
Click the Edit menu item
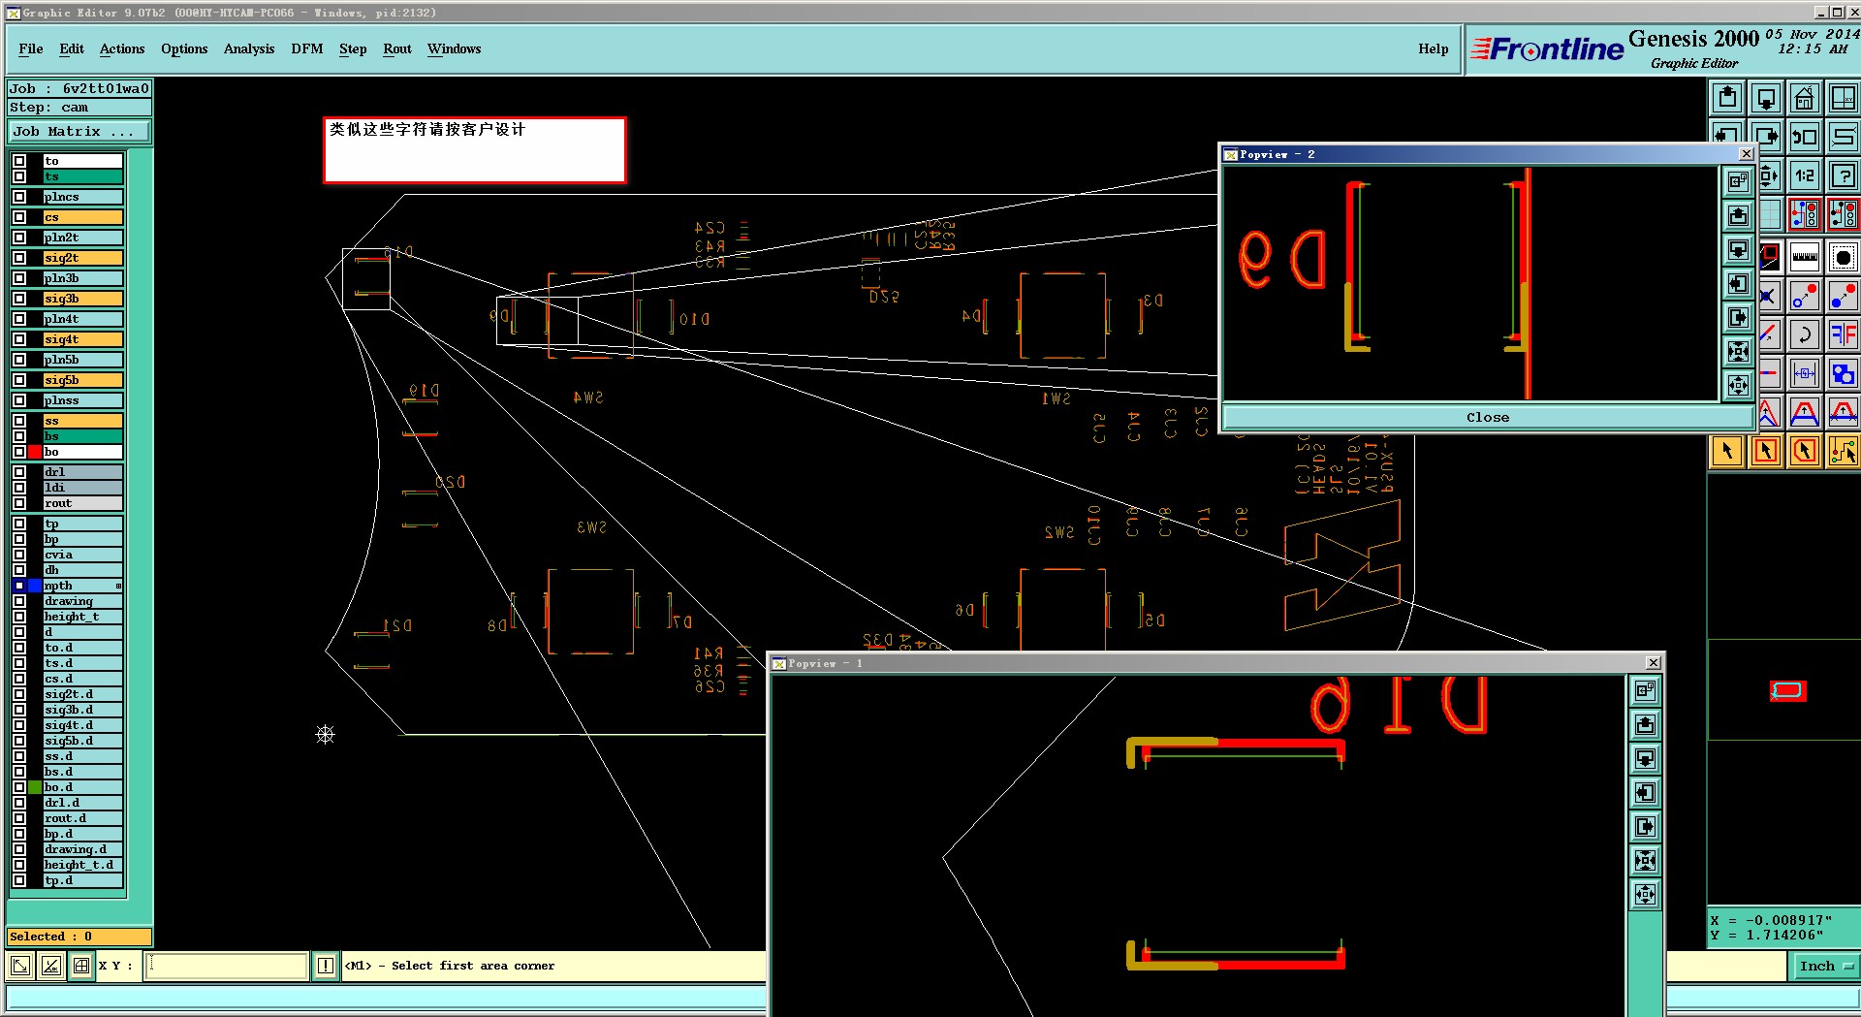pos(72,48)
